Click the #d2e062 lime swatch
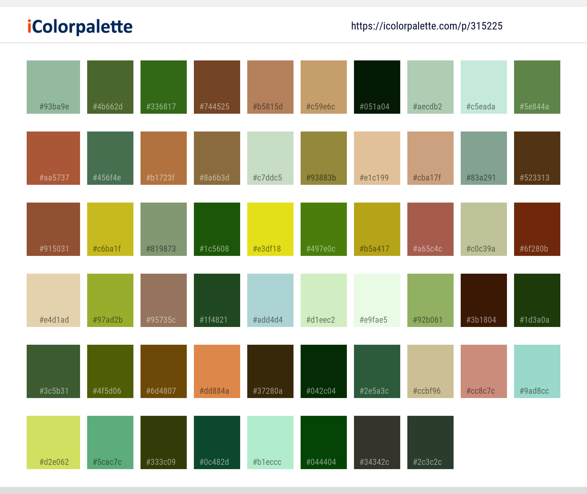Image resolution: width=587 pixels, height=494 pixels. point(53,442)
